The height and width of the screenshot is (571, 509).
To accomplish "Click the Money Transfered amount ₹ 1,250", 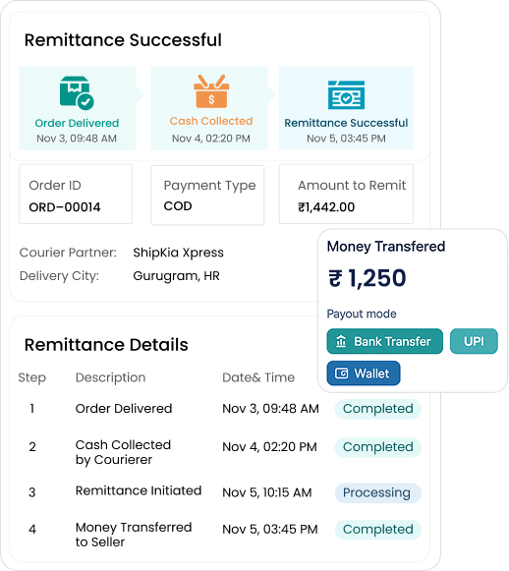I will click(367, 278).
